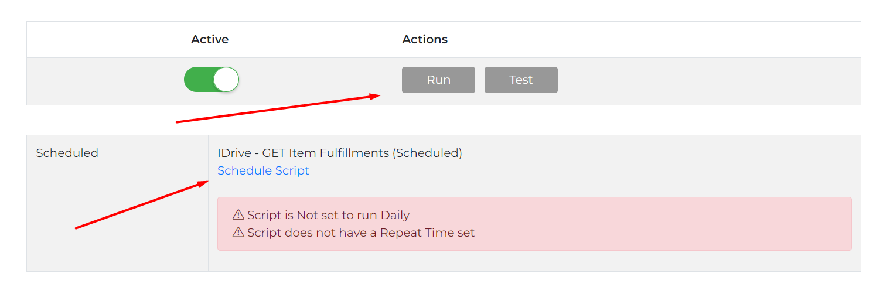This screenshot has height=297, width=890.
Task: Click the red arrow pointing at Schedule Script
Action: [x=141, y=205]
